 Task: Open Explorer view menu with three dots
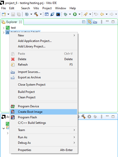102,22
